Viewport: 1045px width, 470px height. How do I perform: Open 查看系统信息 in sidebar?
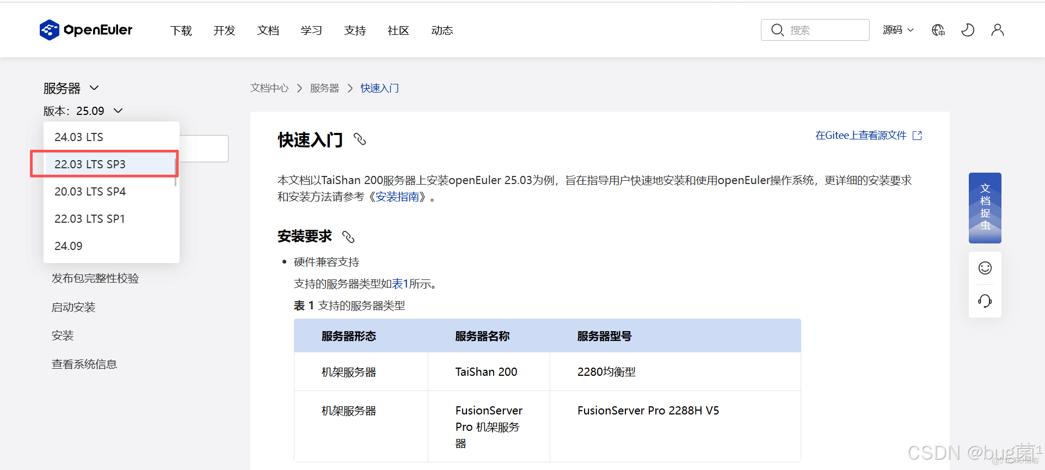(x=84, y=364)
